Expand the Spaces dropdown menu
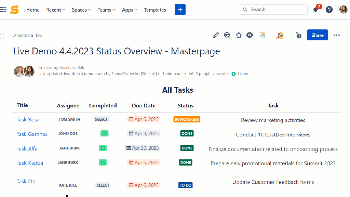This screenshot has height=197, width=350. click(x=81, y=10)
